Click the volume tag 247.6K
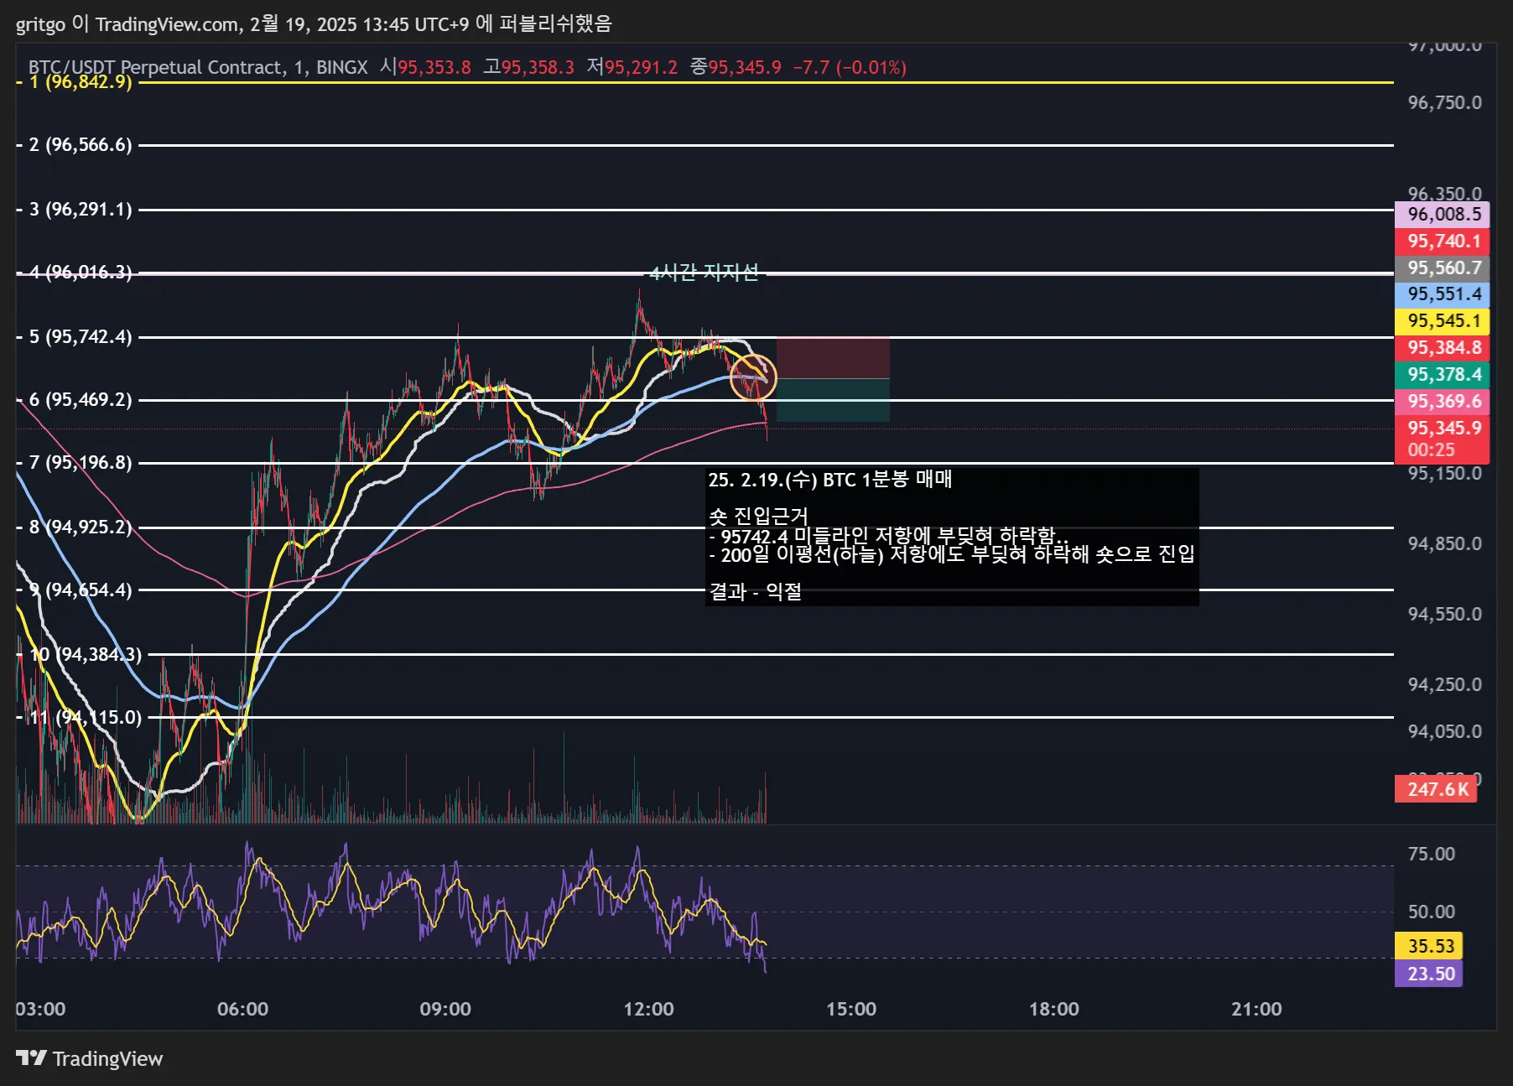Screen dimensions: 1513x1086 [1436, 789]
